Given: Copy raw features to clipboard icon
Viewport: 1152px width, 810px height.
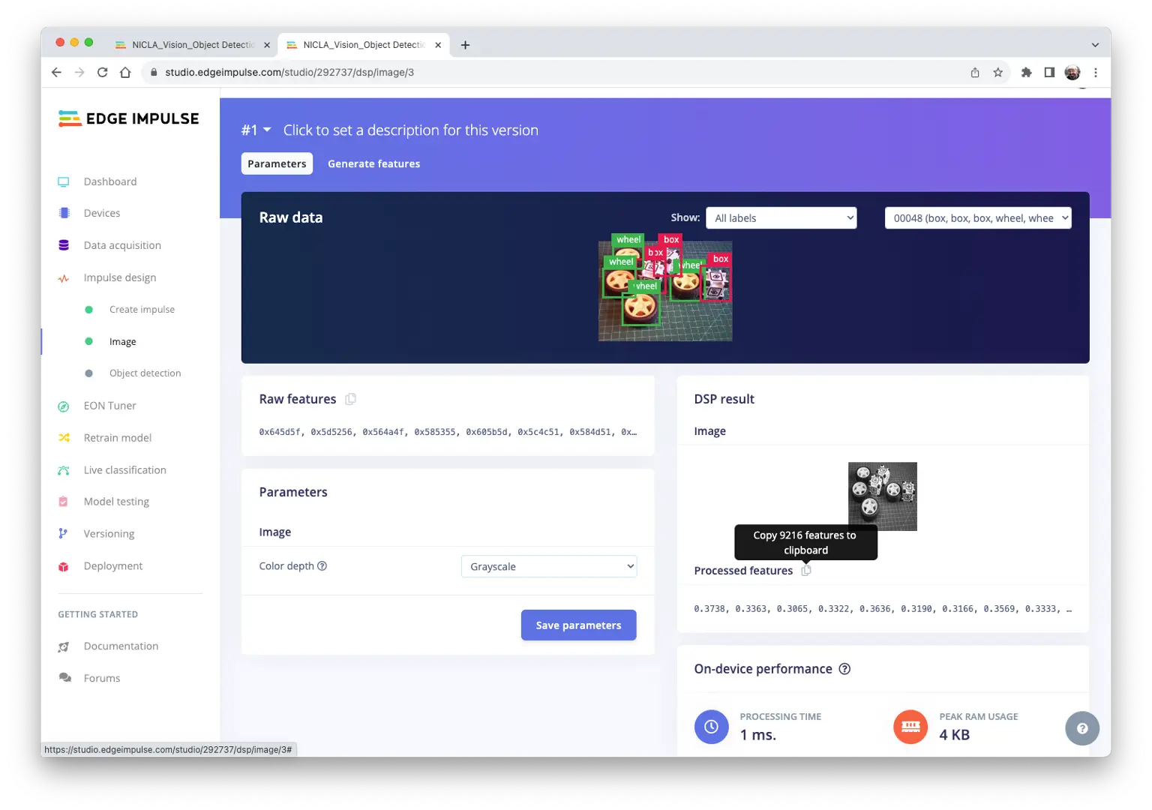Looking at the screenshot, I should pyautogui.click(x=350, y=399).
